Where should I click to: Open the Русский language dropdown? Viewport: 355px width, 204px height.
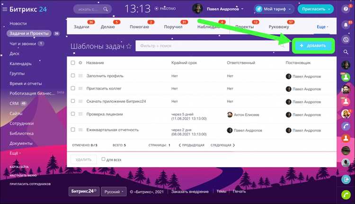114,192
